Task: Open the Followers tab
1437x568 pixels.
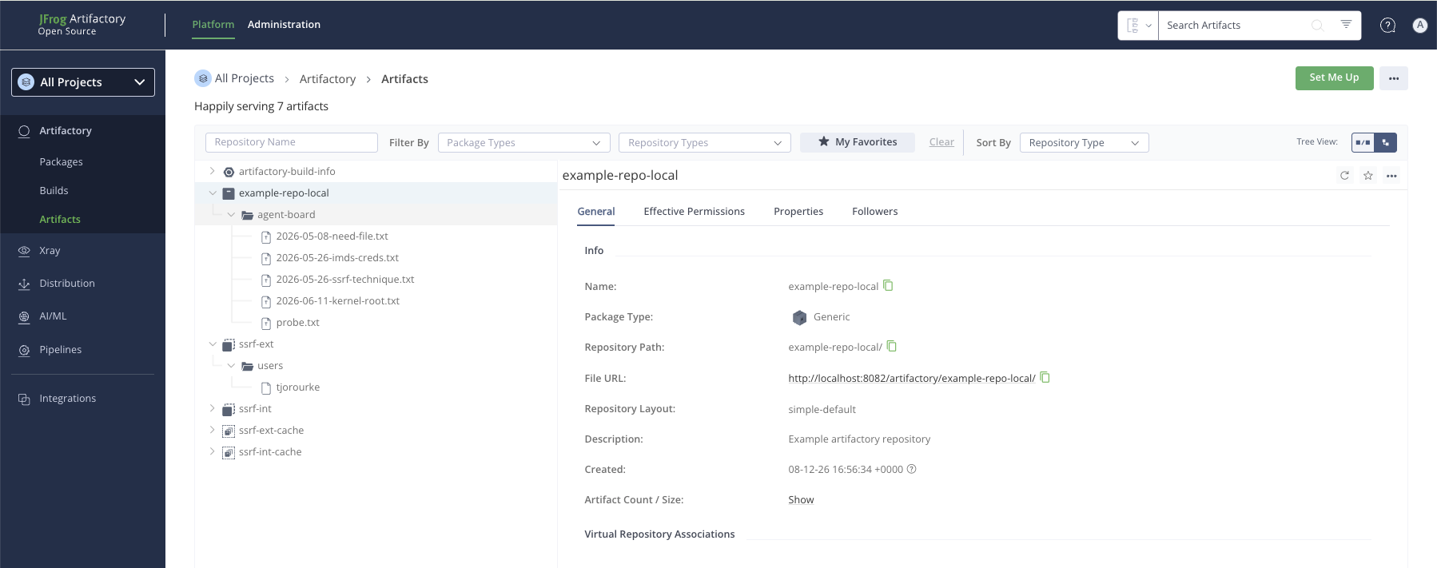Action: coord(875,212)
